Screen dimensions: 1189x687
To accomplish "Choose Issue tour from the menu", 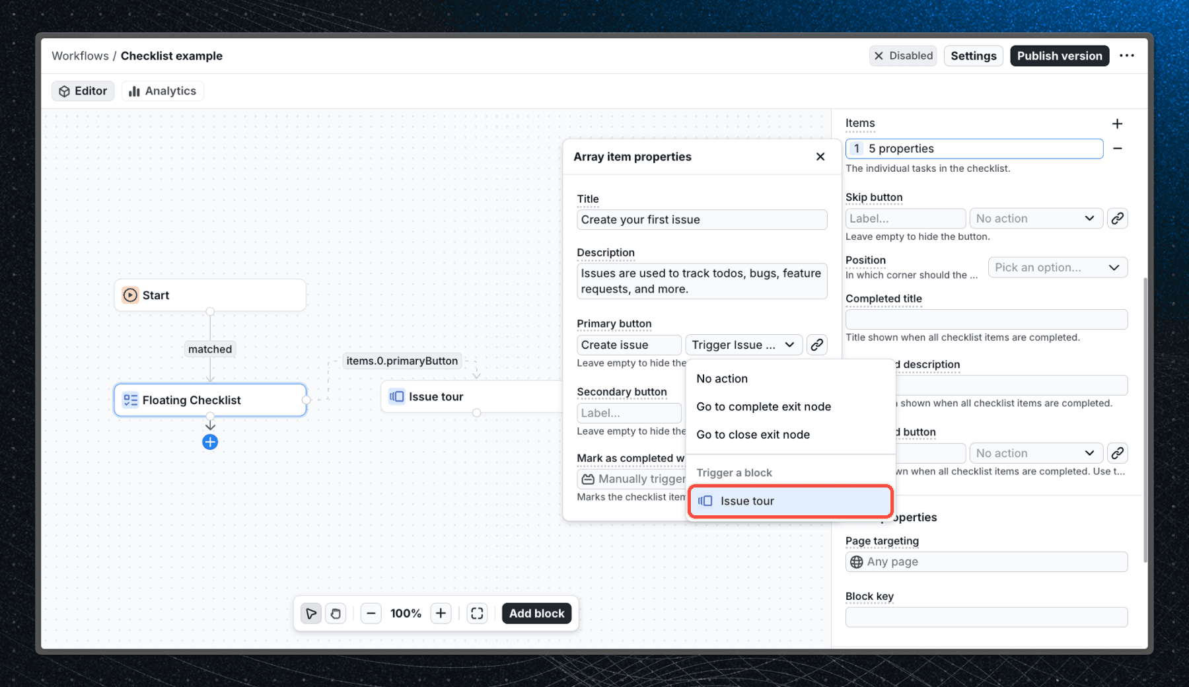I will point(790,501).
